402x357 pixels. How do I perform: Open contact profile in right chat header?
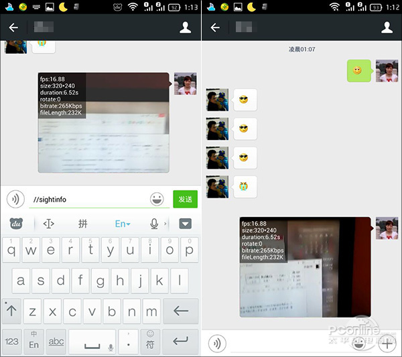coord(387,27)
